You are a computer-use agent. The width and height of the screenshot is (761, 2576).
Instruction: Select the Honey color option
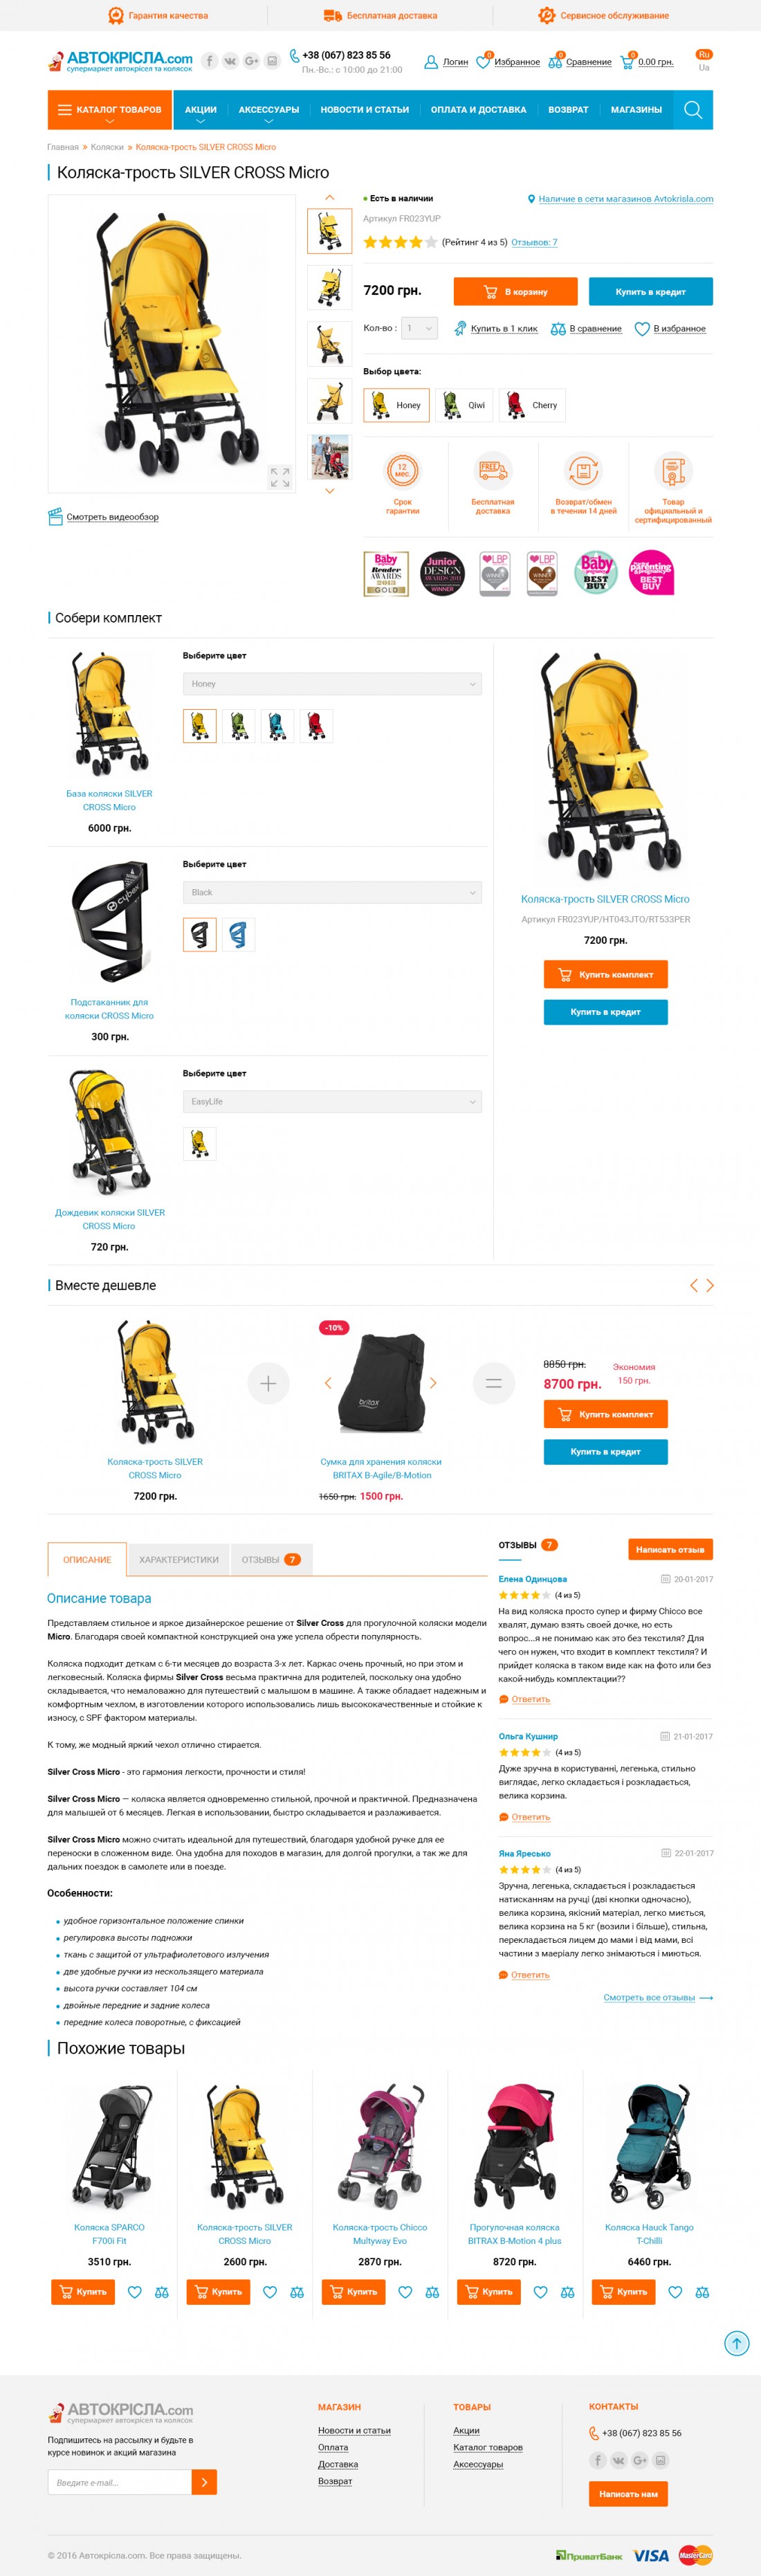(396, 405)
